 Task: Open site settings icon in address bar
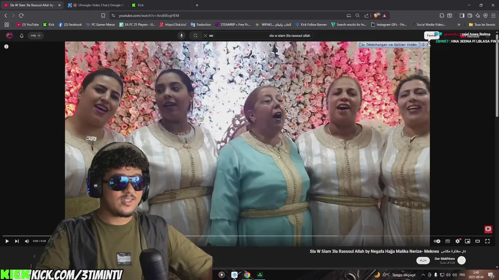[113, 16]
